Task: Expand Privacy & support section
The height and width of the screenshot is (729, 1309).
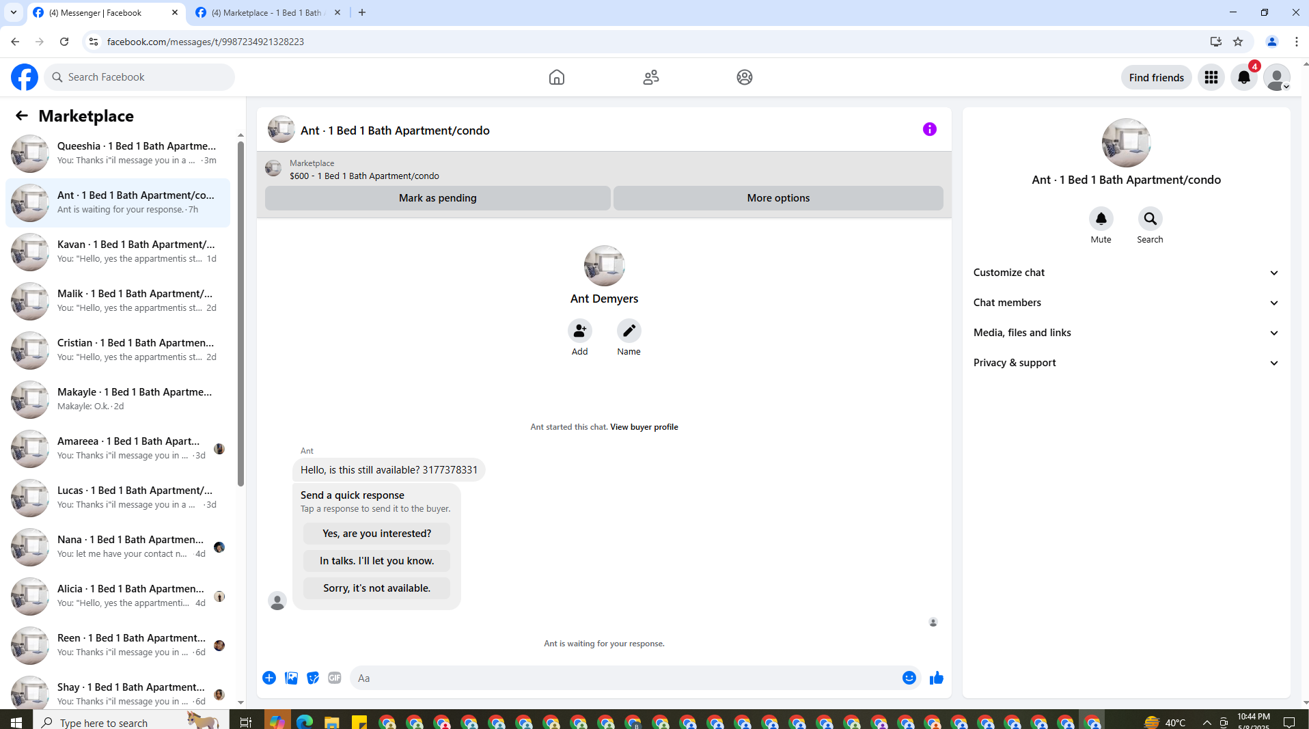Action: (x=1126, y=363)
